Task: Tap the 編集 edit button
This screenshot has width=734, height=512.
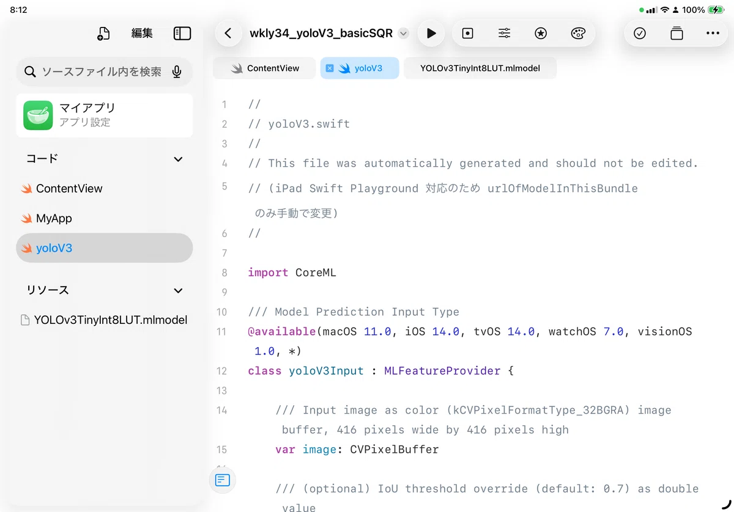Action: click(142, 34)
